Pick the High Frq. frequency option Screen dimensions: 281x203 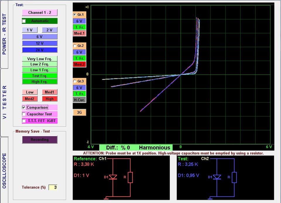click(40, 82)
